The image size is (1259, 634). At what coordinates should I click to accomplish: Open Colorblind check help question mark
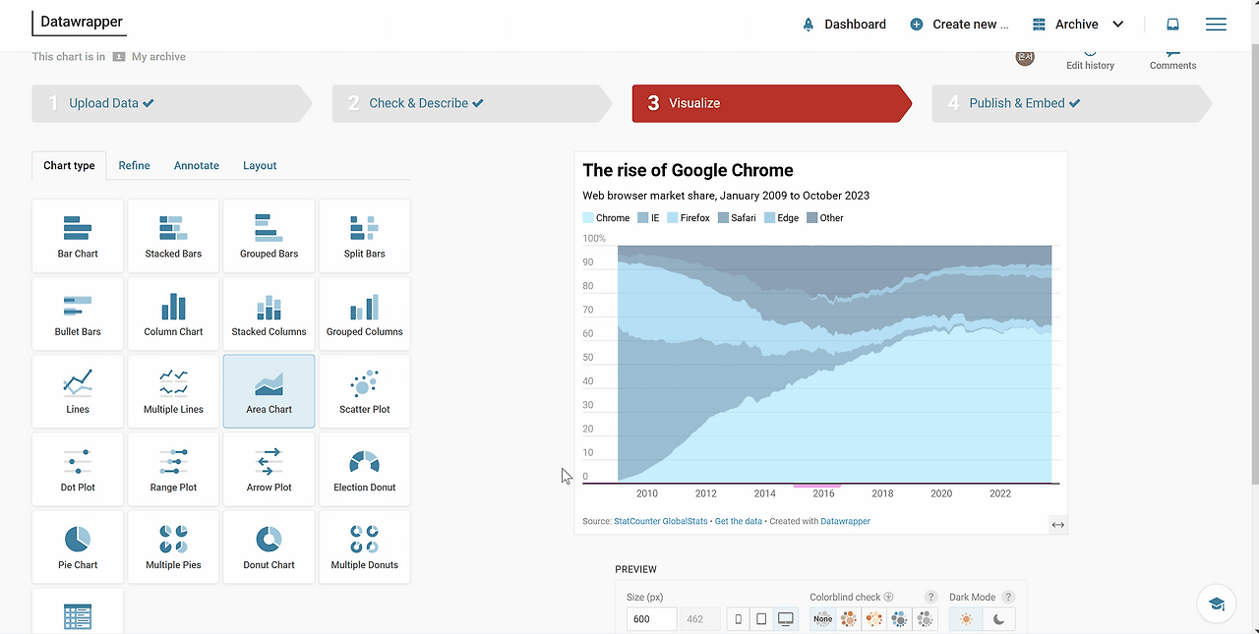(930, 597)
